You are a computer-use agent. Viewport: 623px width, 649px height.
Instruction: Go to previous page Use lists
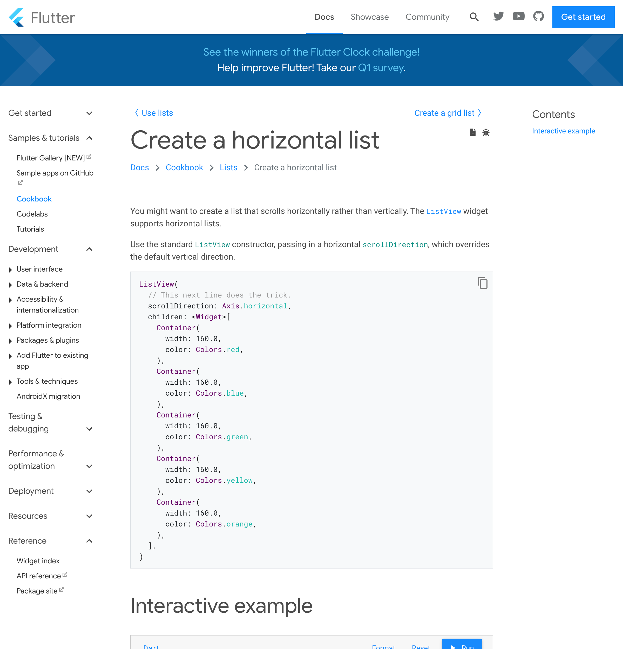coord(154,113)
